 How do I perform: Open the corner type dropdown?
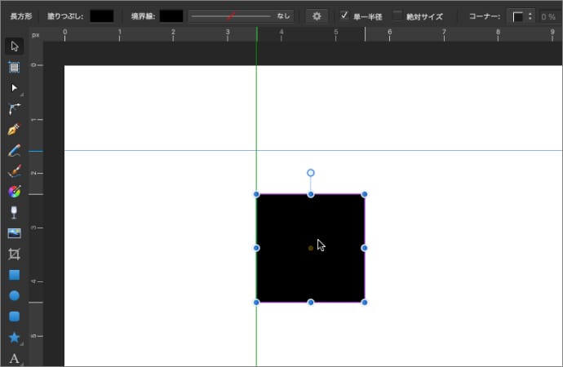[x=521, y=15]
